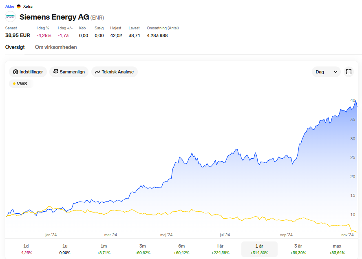The image size is (362, 259).
Task: Select the 6m time range
Action: tap(181, 249)
